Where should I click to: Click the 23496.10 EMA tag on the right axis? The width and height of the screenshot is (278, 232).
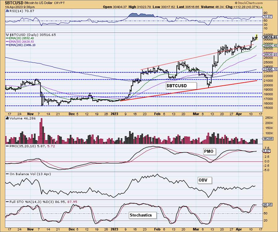(270, 69)
